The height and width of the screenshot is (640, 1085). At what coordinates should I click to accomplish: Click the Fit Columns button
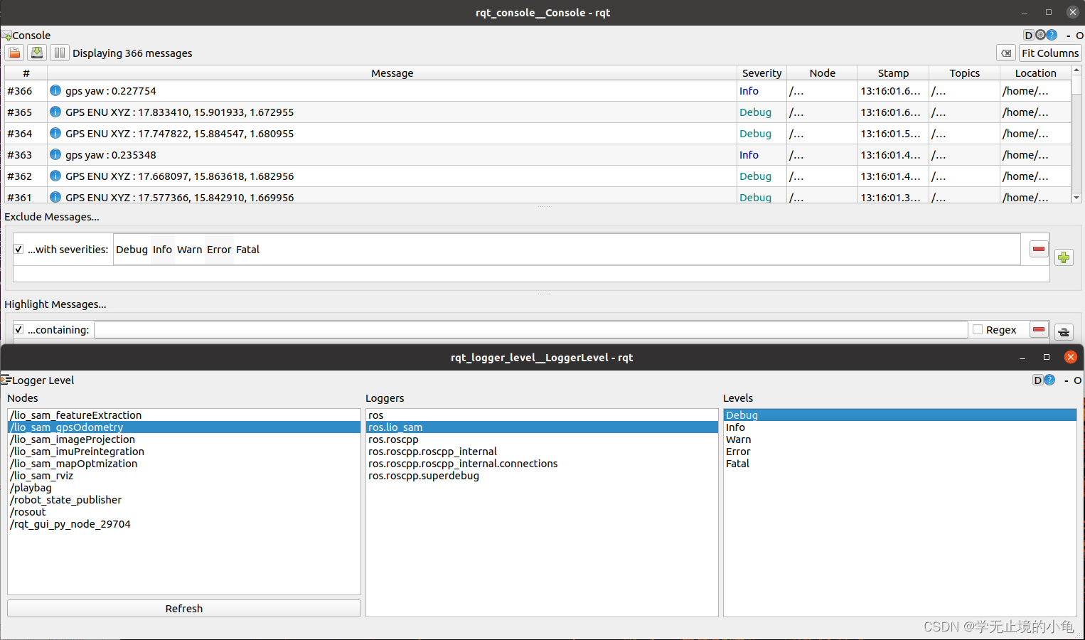1050,53
